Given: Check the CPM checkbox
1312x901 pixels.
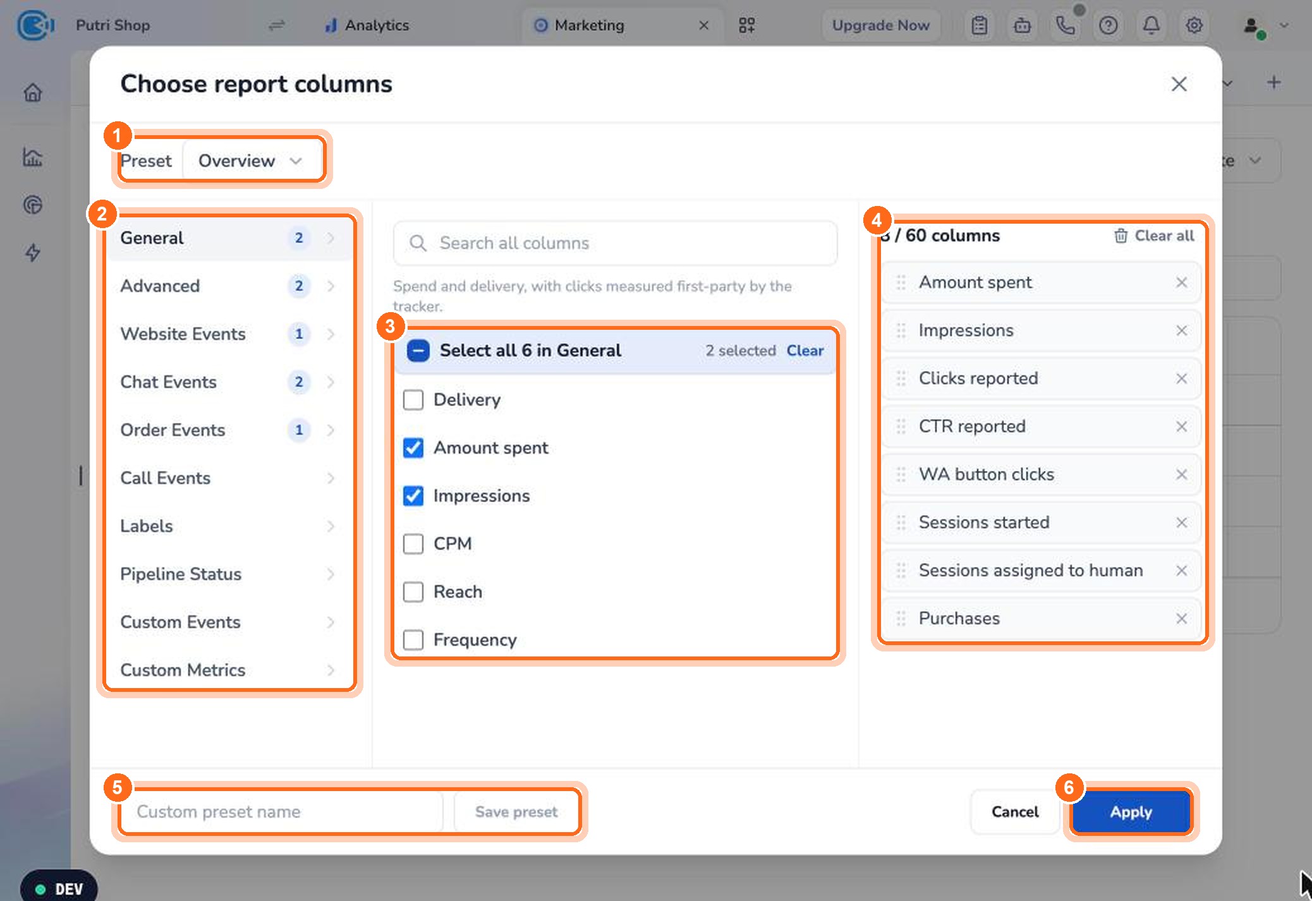Looking at the screenshot, I should [x=413, y=544].
